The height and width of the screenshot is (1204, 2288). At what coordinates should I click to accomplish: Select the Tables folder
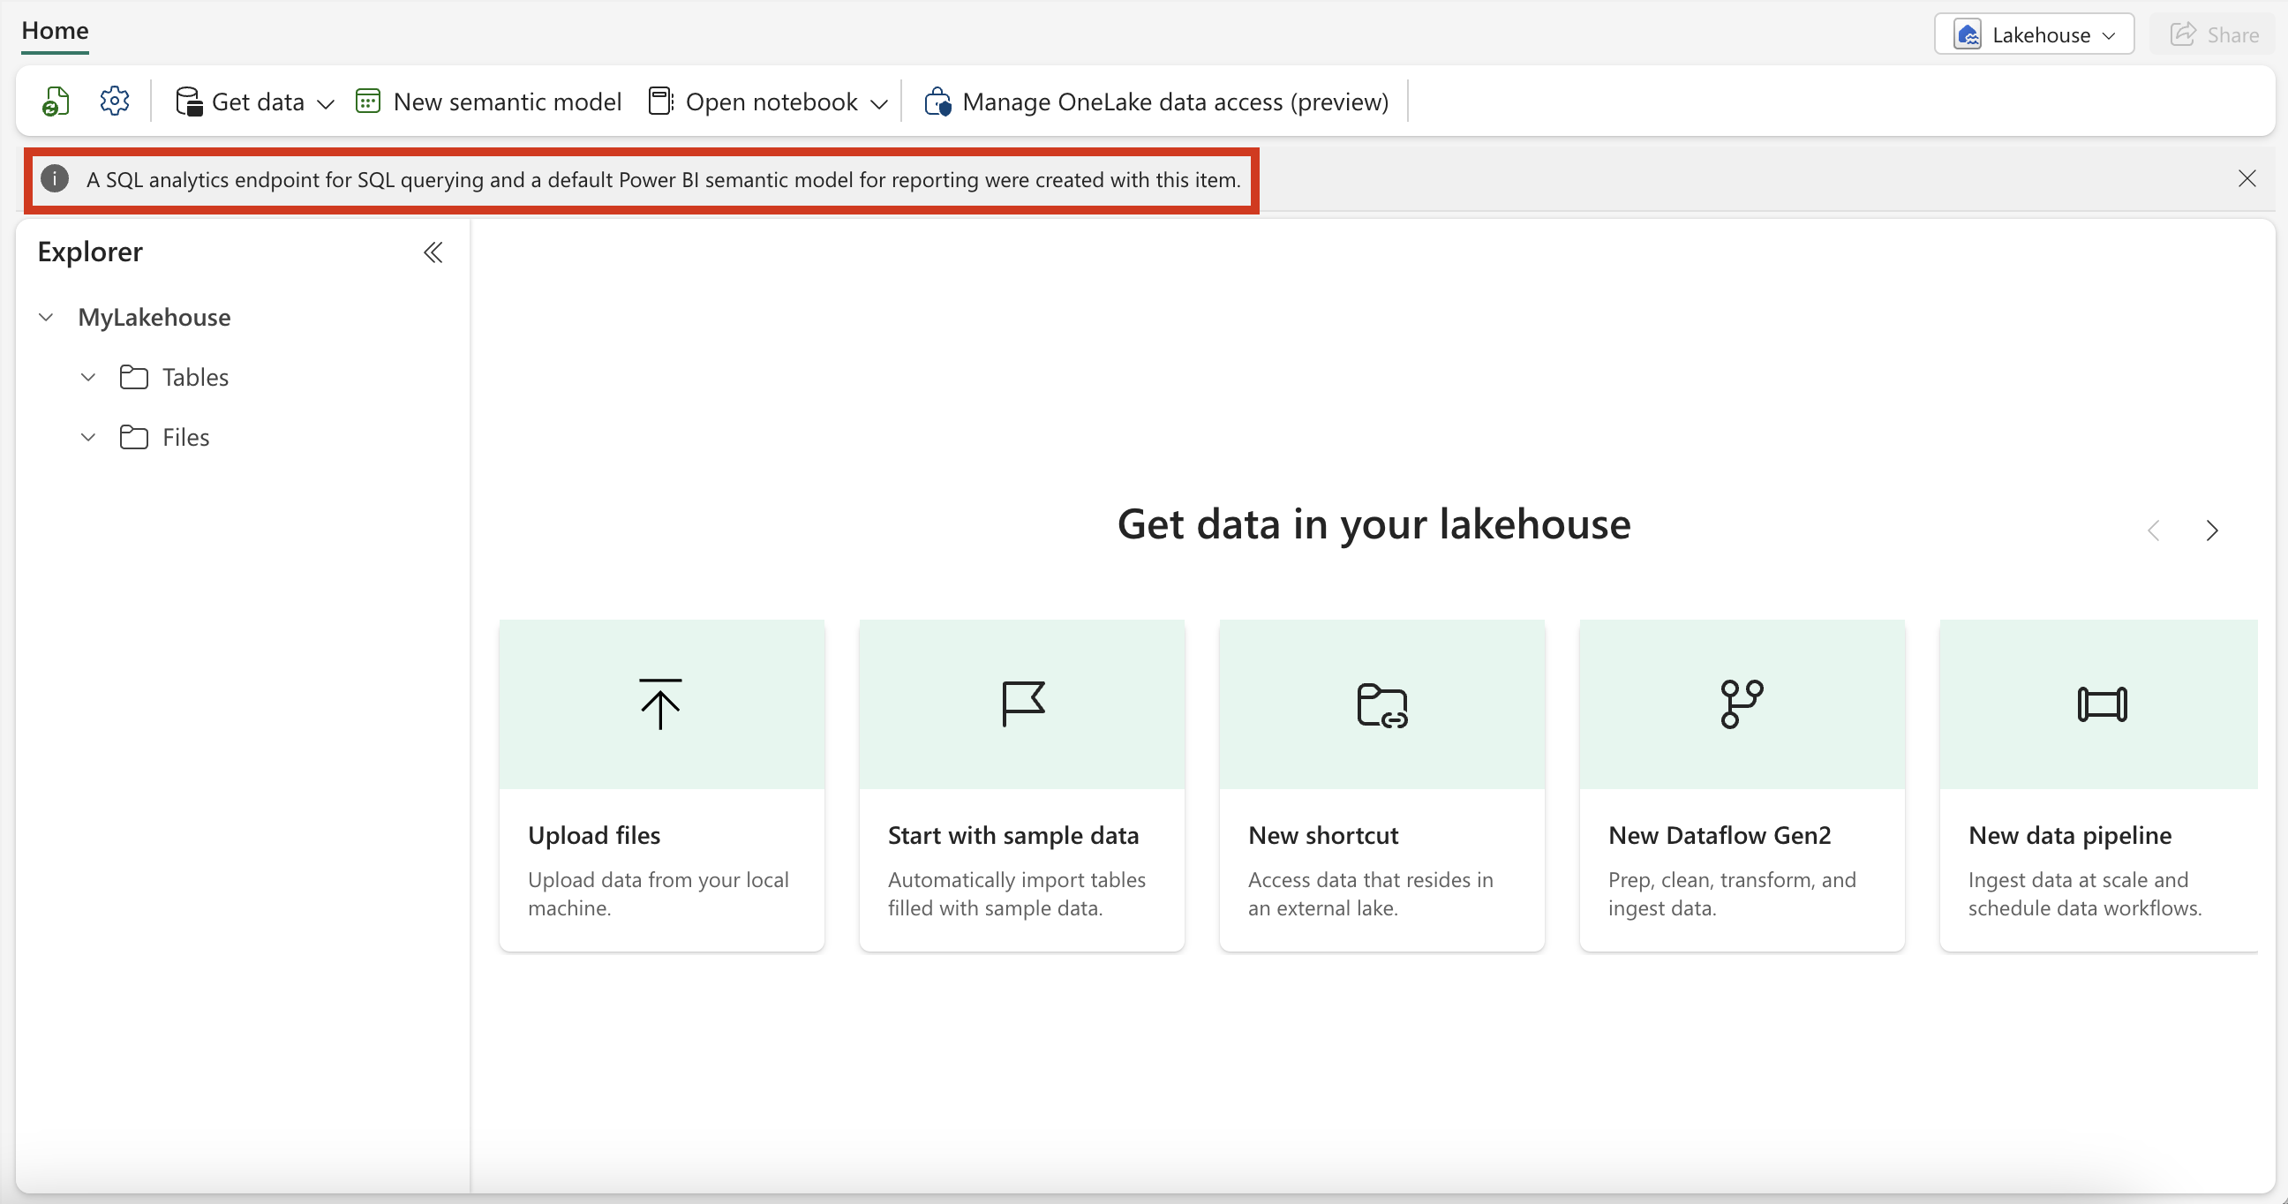(x=195, y=377)
